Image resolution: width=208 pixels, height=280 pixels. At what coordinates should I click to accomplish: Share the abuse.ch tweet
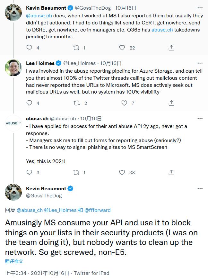coord(171,172)
